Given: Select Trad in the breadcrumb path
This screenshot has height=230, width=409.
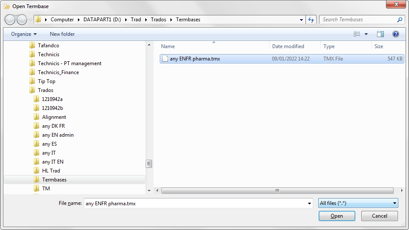Looking at the screenshot, I should pyautogui.click(x=136, y=20).
